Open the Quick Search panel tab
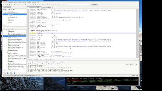The image size is (162, 91). pos(42,62)
